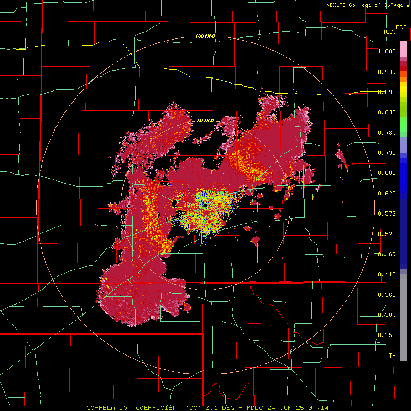Click the 0.893 color scale value
This screenshot has height=411, width=411.
pos(387,92)
